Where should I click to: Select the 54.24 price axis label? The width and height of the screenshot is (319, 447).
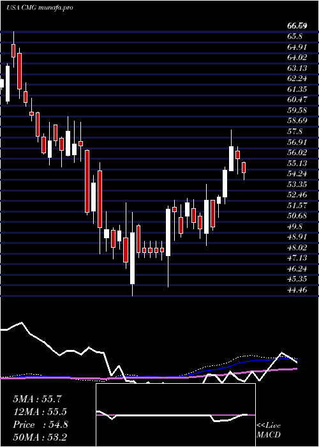(x=297, y=174)
